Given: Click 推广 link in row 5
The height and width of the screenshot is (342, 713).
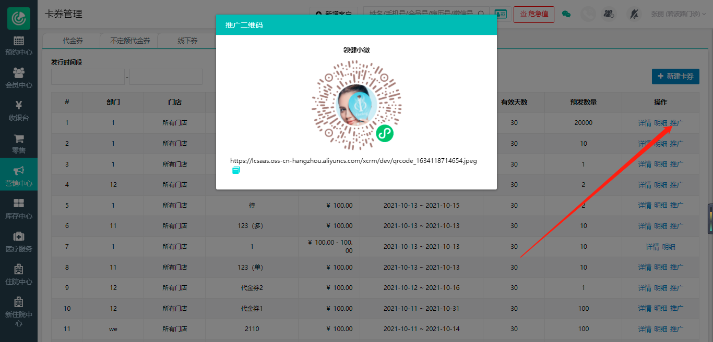Looking at the screenshot, I should click(x=676, y=205).
